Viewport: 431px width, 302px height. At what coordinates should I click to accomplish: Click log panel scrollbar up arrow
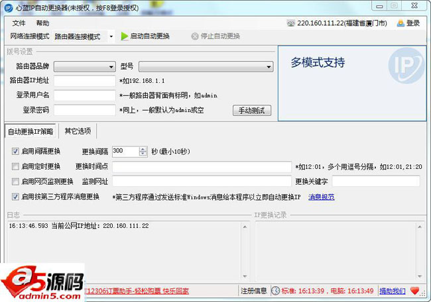tap(245, 226)
